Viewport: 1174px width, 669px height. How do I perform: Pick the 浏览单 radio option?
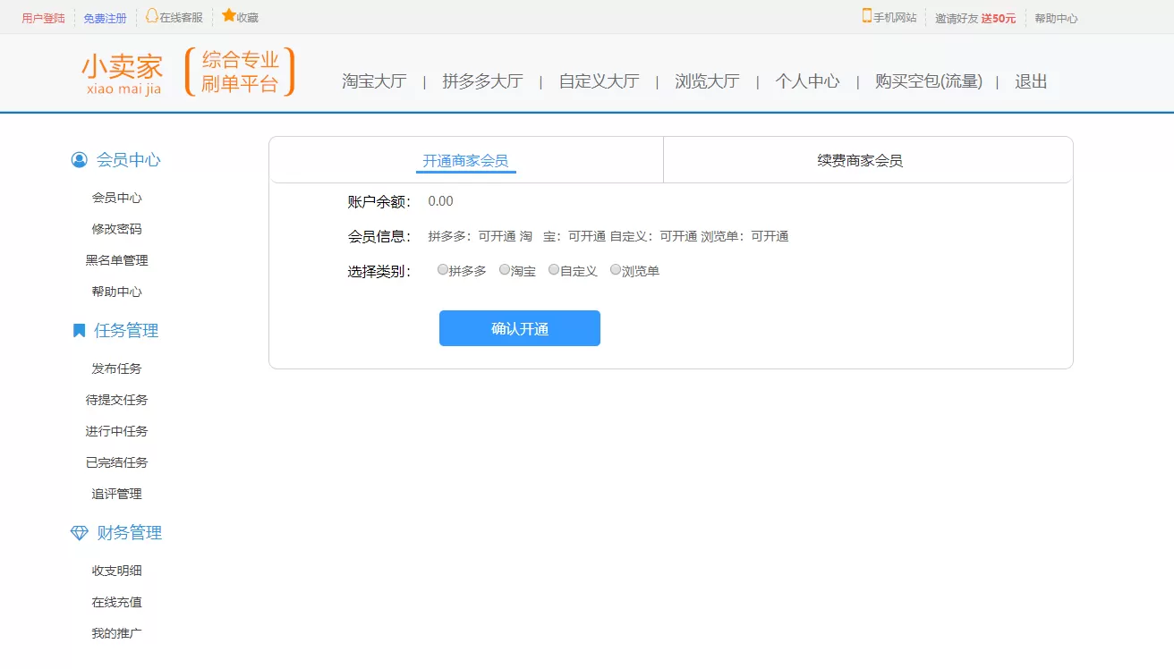[616, 269]
